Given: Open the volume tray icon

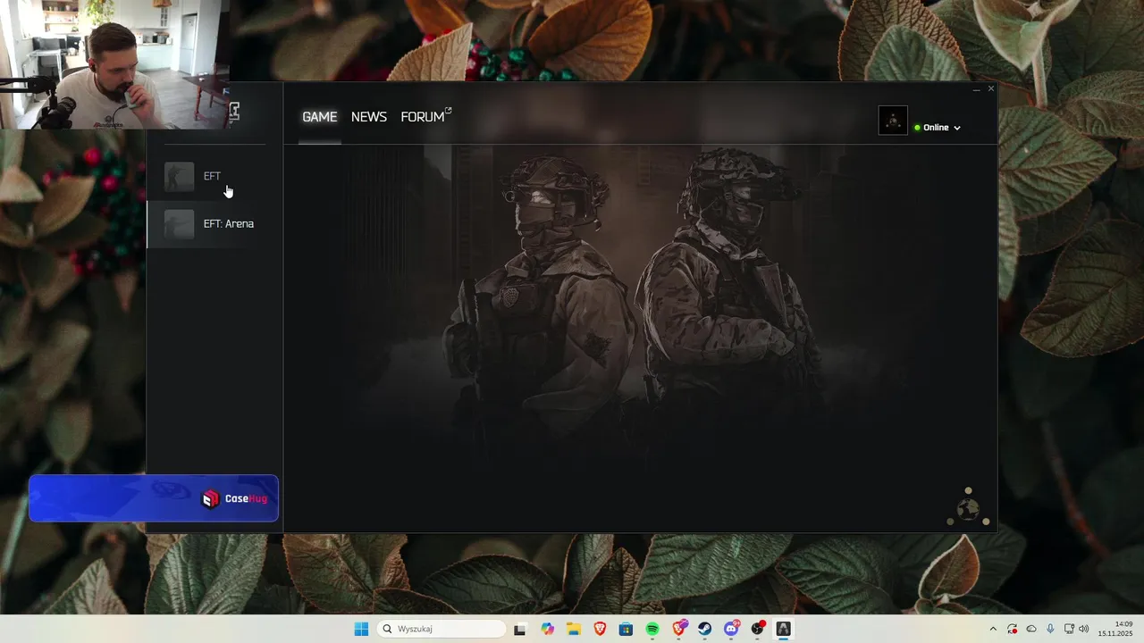Looking at the screenshot, I should click(1083, 629).
